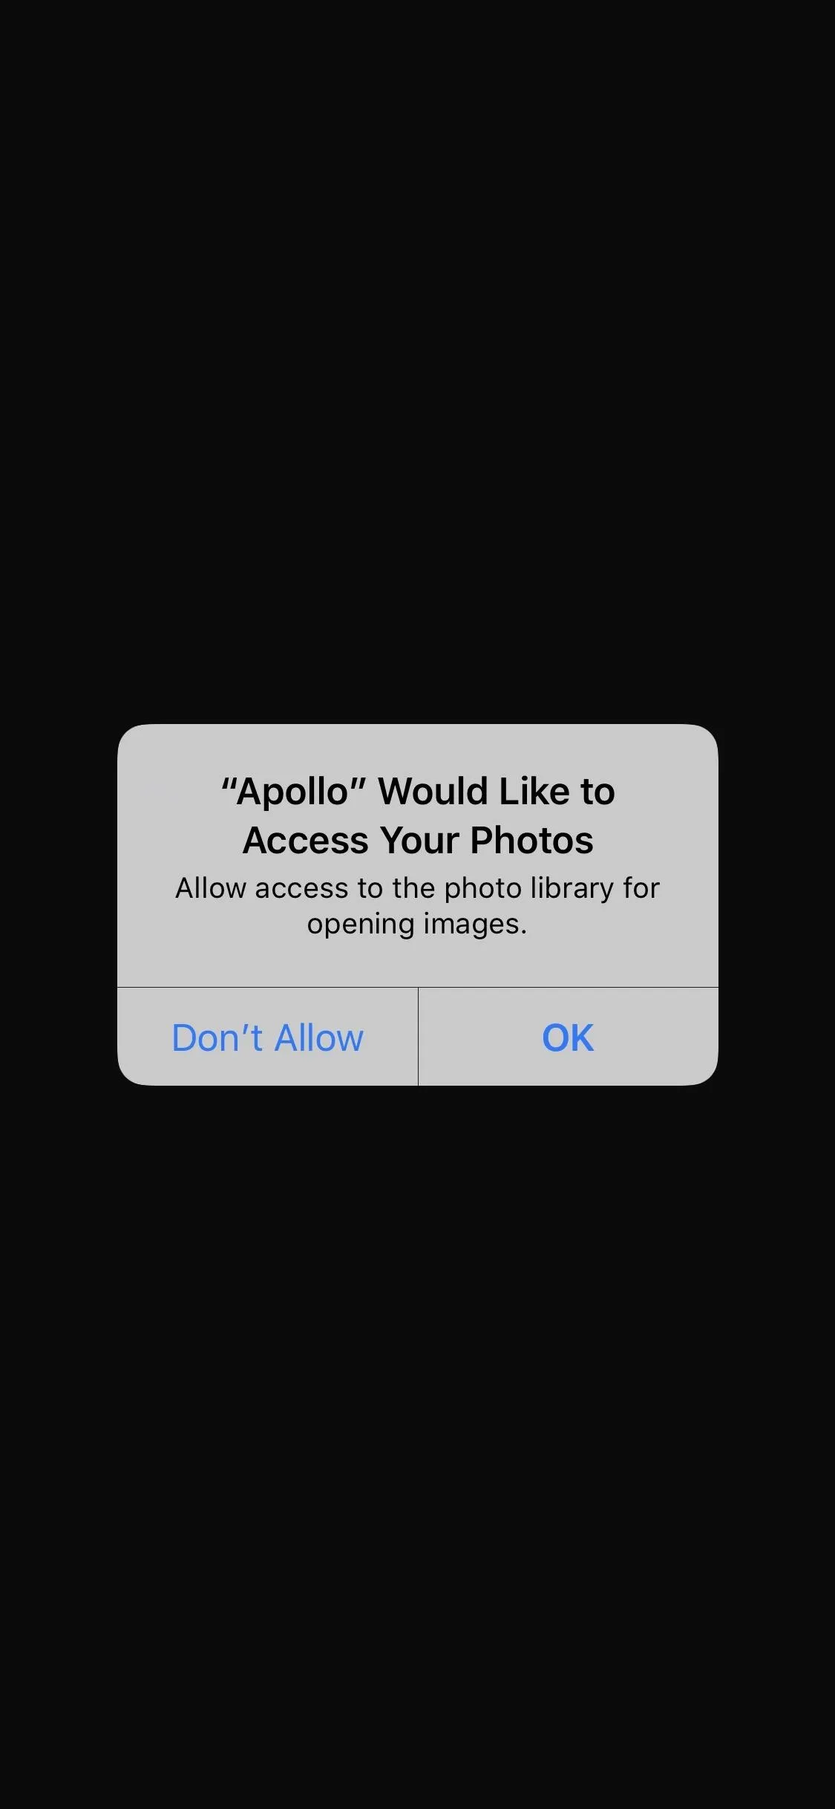Accept the alert using the OK button

569,1037
